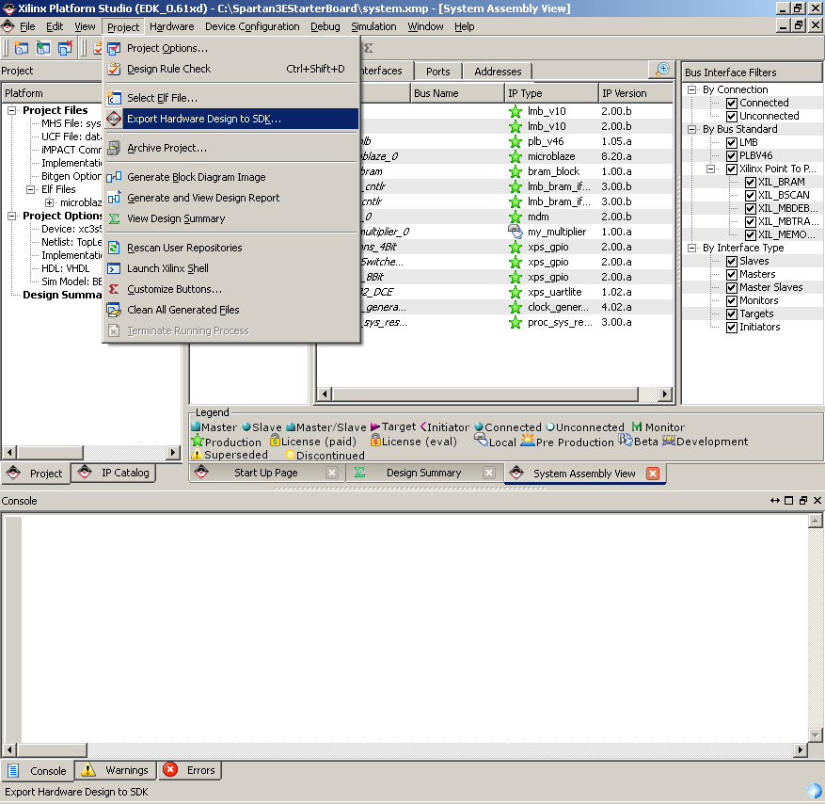The image size is (825, 804).
Task: Select the Design Summary tree item
Action: 62,295
